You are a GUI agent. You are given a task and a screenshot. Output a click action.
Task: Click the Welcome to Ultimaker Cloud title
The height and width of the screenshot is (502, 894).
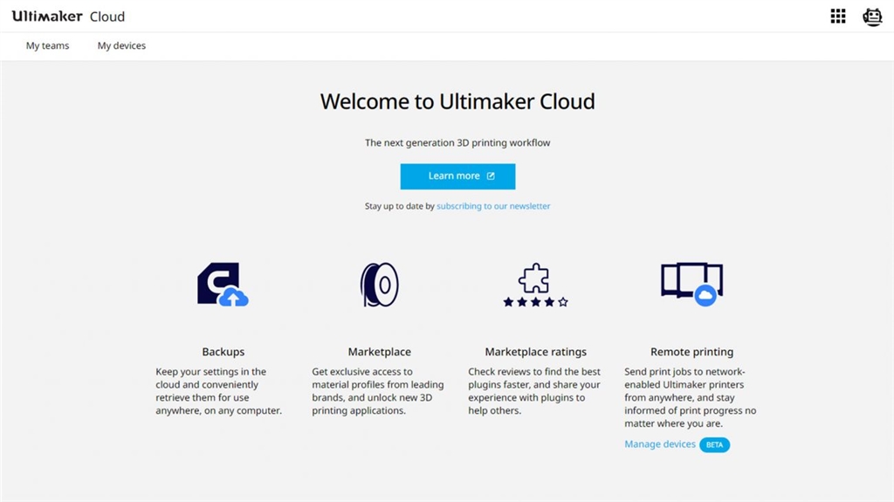[457, 101]
